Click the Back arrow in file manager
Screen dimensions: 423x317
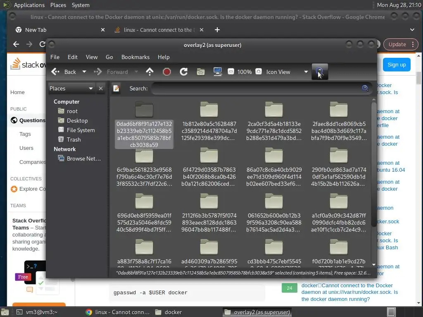pos(64,72)
